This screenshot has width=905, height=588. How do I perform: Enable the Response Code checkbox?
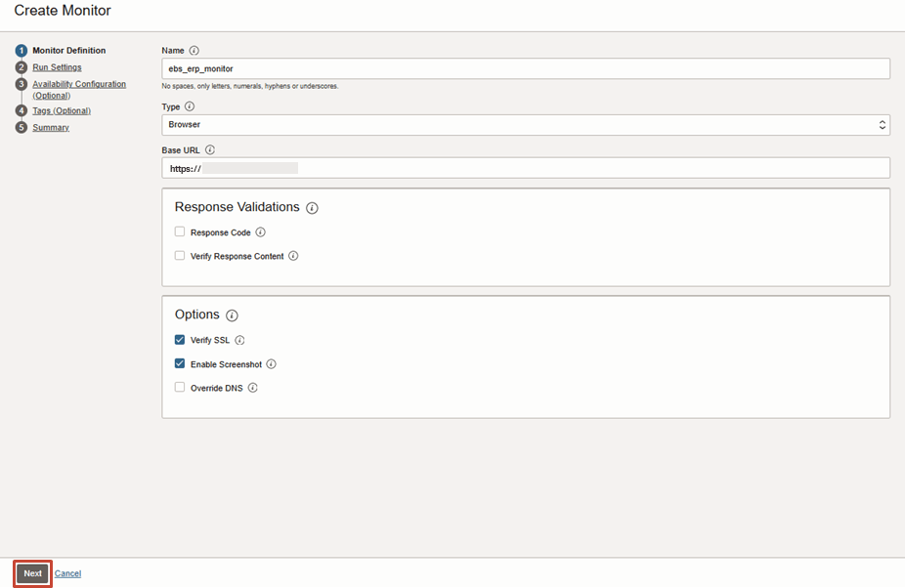[180, 232]
